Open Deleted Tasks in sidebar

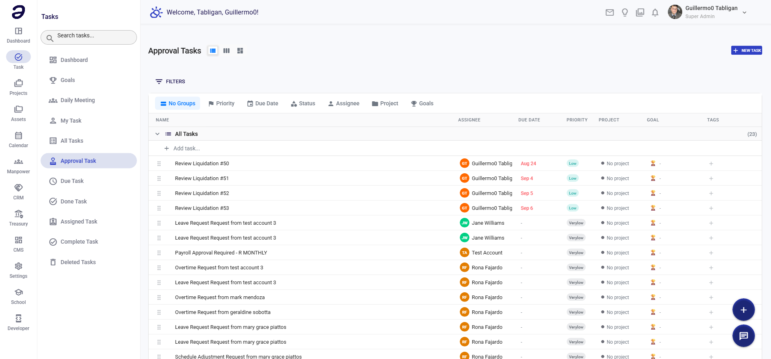(78, 262)
